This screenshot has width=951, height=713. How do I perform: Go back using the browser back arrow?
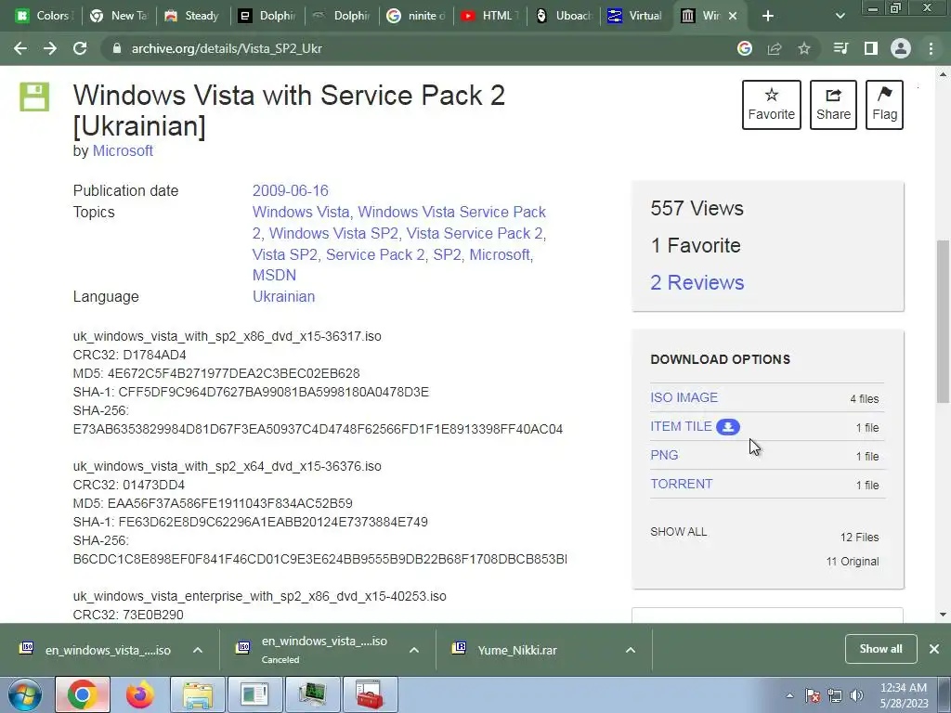point(20,48)
